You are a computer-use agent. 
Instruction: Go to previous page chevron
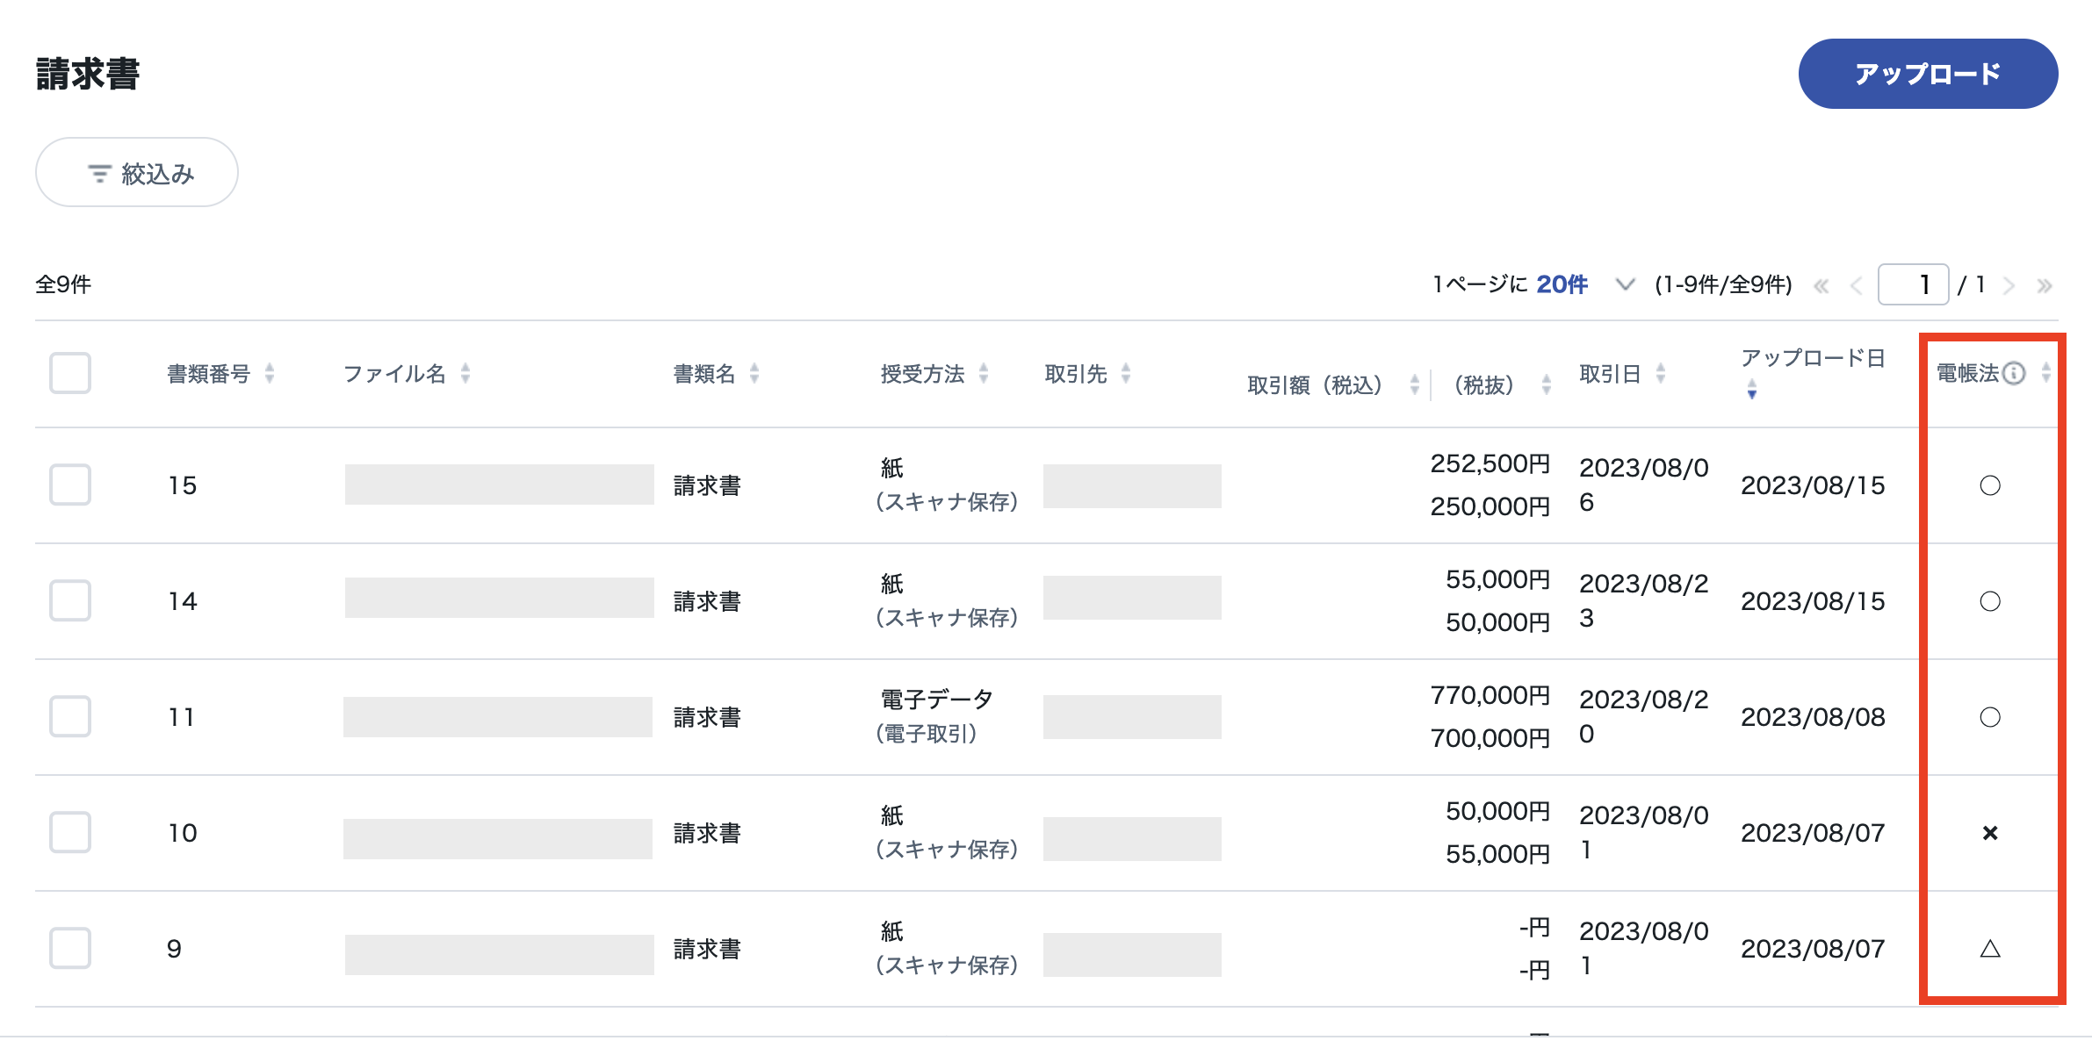coord(1857,285)
